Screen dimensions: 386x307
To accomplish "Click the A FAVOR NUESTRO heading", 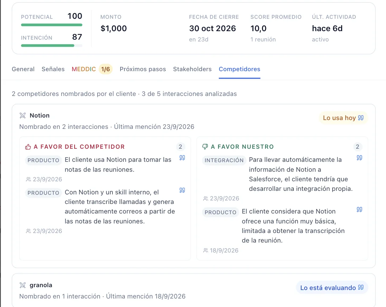I will (x=242, y=147).
